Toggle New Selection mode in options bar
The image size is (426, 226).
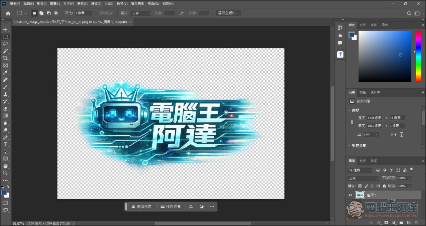coord(34,13)
